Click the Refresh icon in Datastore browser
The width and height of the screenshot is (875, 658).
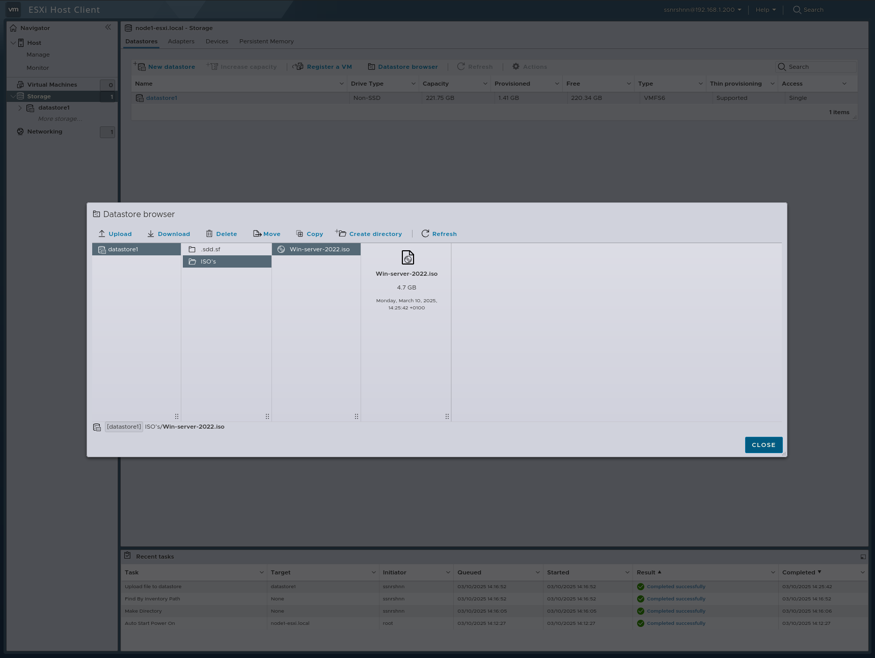pyautogui.click(x=426, y=233)
